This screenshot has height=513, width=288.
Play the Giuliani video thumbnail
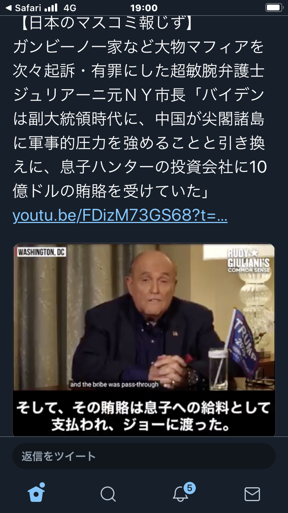(144, 340)
